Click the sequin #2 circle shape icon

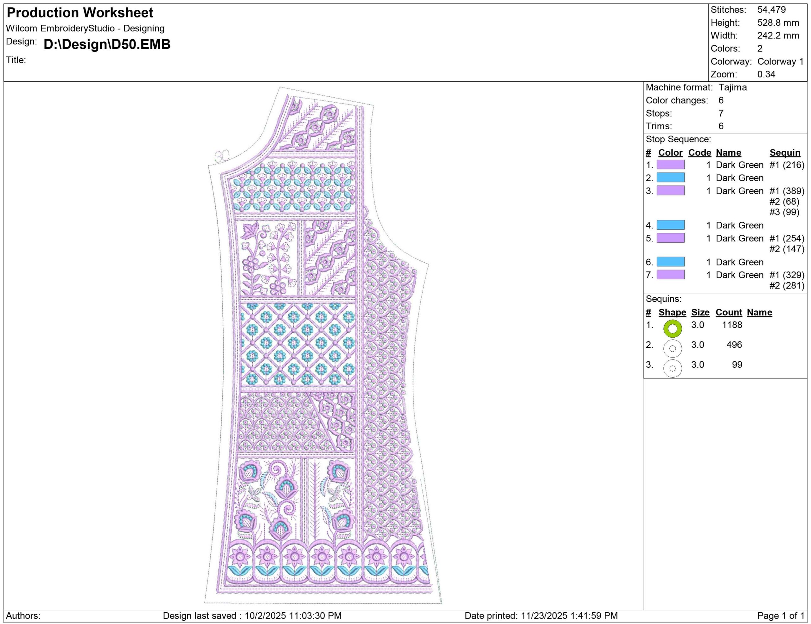[672, 348]
